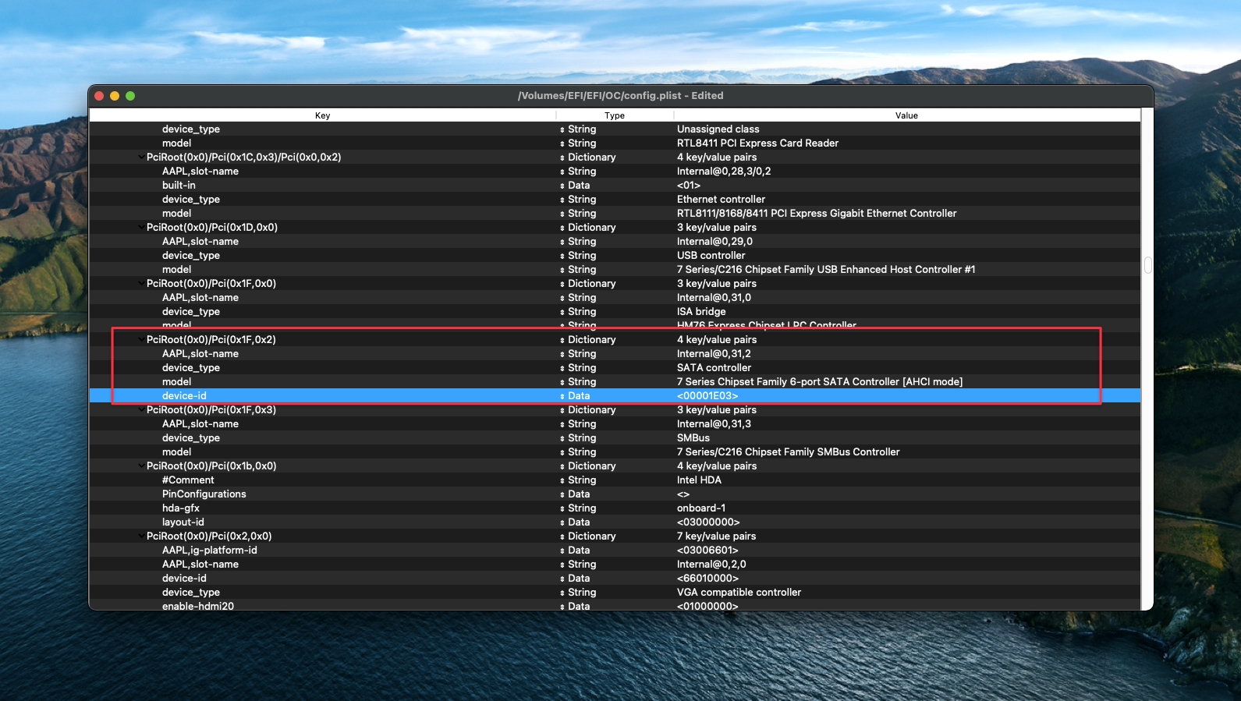Open type popup for enable-hdmi20 row
This screenshot has width=1241, height=701.
pos(562,607)
